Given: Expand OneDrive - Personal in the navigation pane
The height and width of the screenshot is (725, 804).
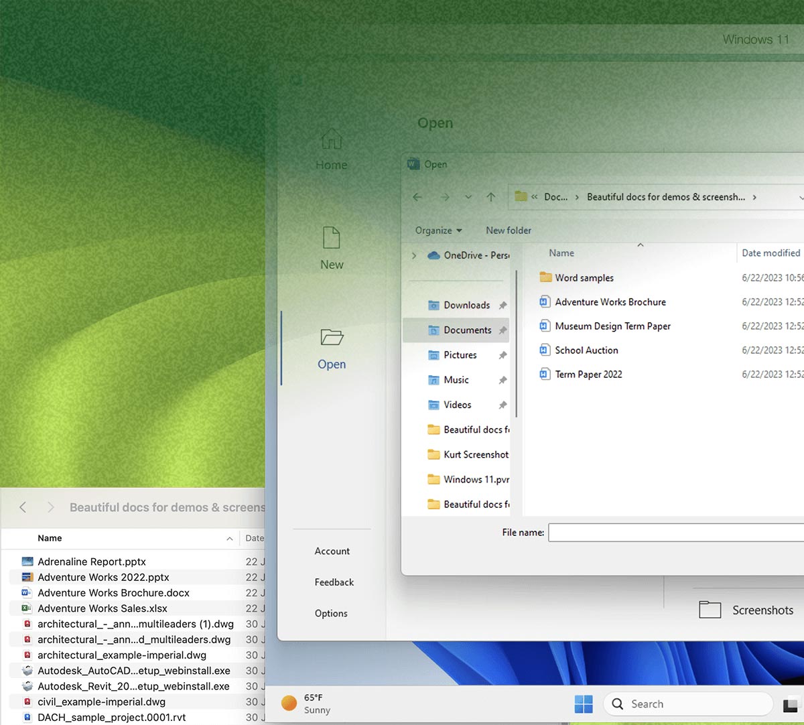Looking at the screenshot, I should click(416, 255).
